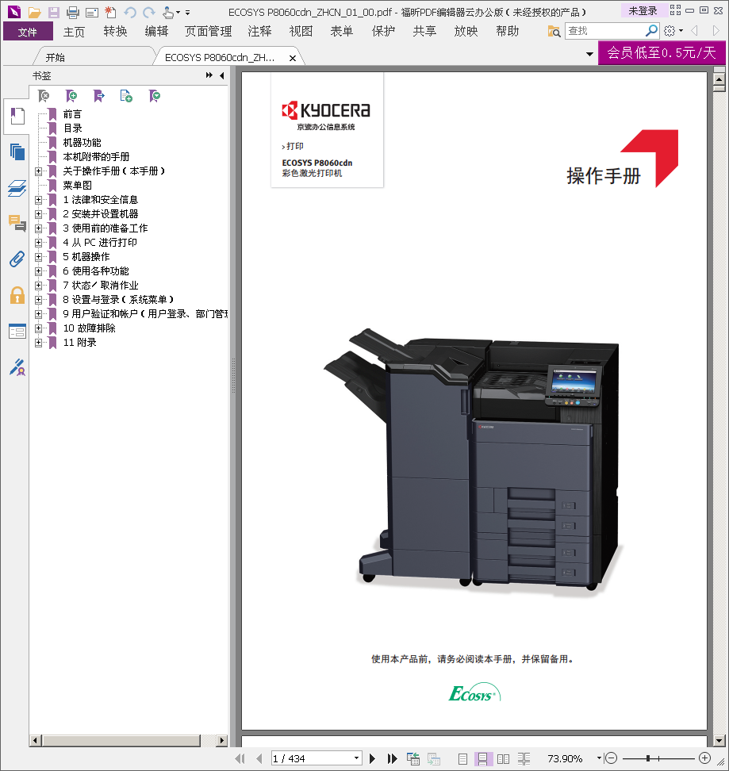Click the page with green plus icon
This screenshot has height=771, width=729.
[x=126, y=96]
